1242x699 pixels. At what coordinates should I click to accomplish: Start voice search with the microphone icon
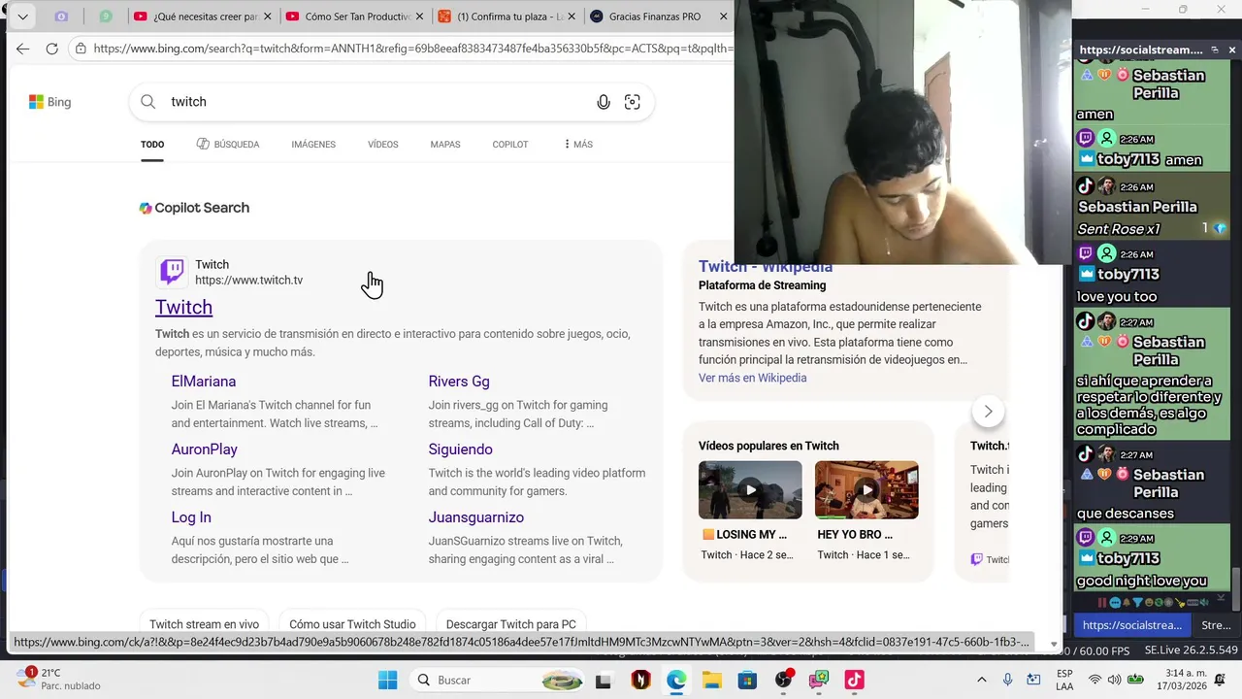pos(604,102)
